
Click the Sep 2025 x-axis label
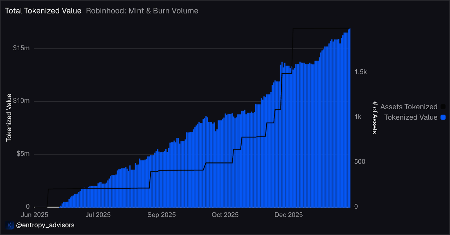[162, 215]
